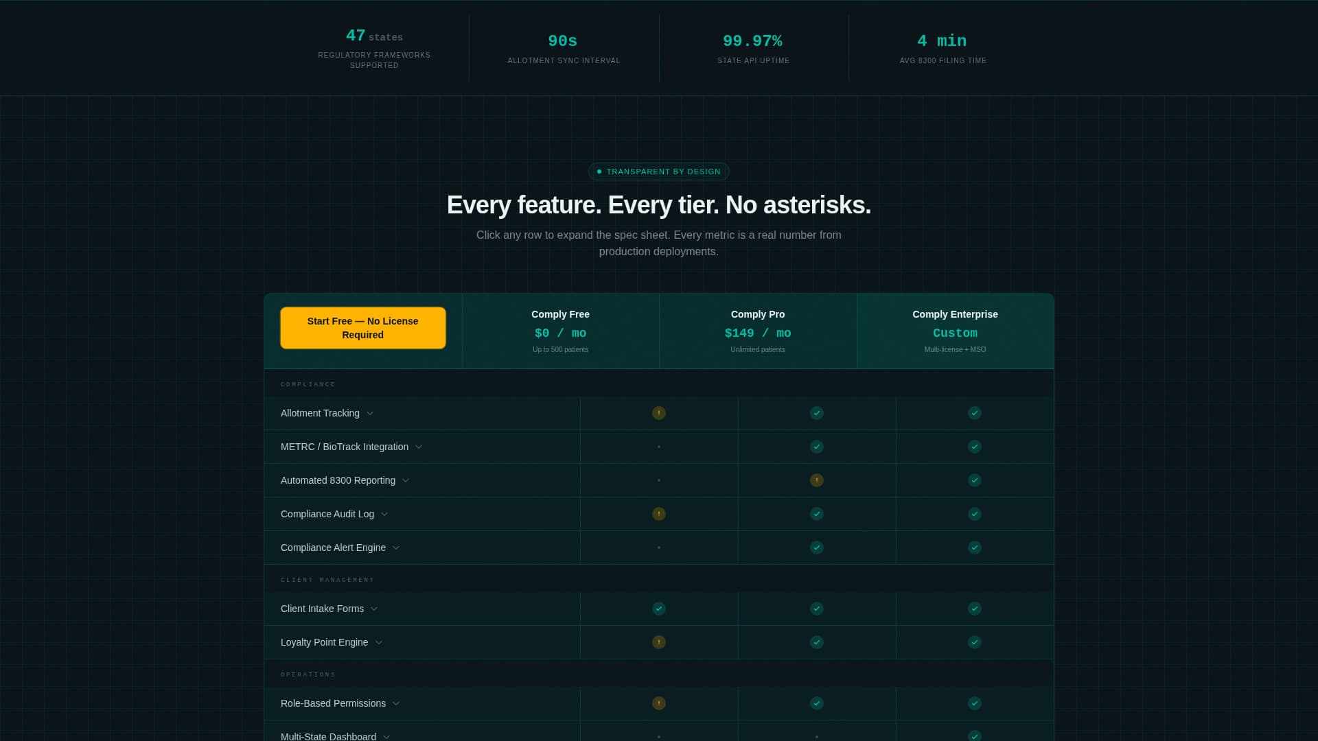Click Client Intake Forms checkmark in Free column
The height and width of the screenshot is (741, 1318).
pos(659,609)
